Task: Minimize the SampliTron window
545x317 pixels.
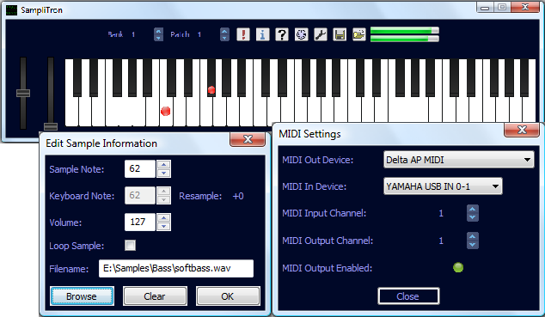Action: [485, 7]
